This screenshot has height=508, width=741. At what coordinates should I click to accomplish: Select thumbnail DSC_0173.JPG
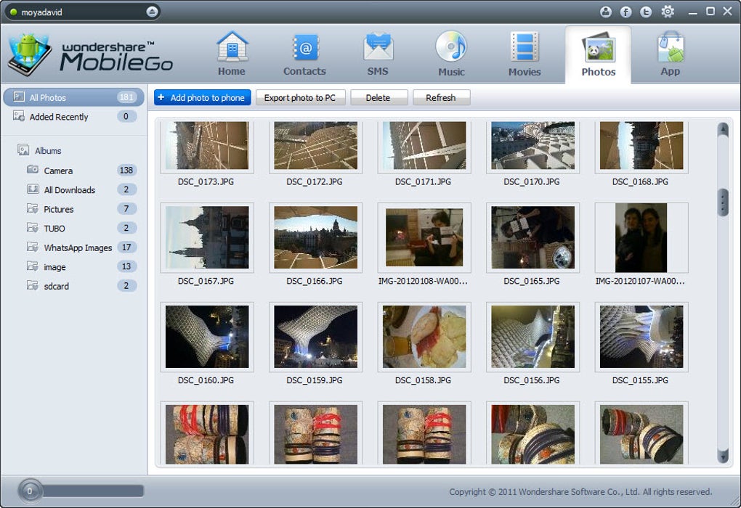click(207, 145)
